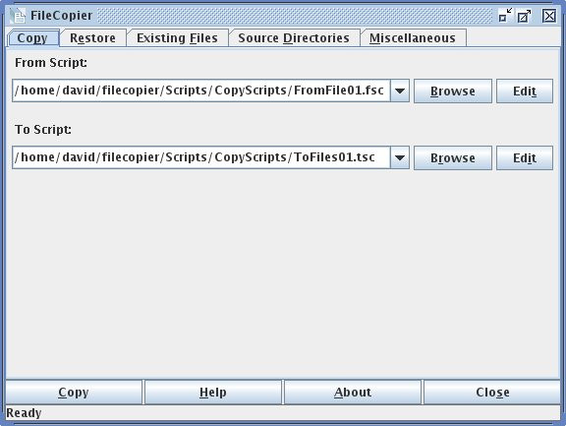Image resolution: width=566 pixels, height=426 pixels.
Task: Click the From Script: label
Action: (51, 63)
